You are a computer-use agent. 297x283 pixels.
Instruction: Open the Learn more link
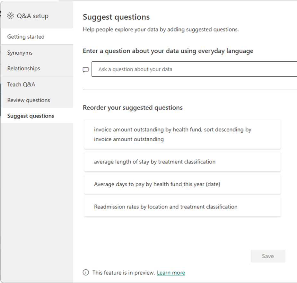tap(171, 273)
